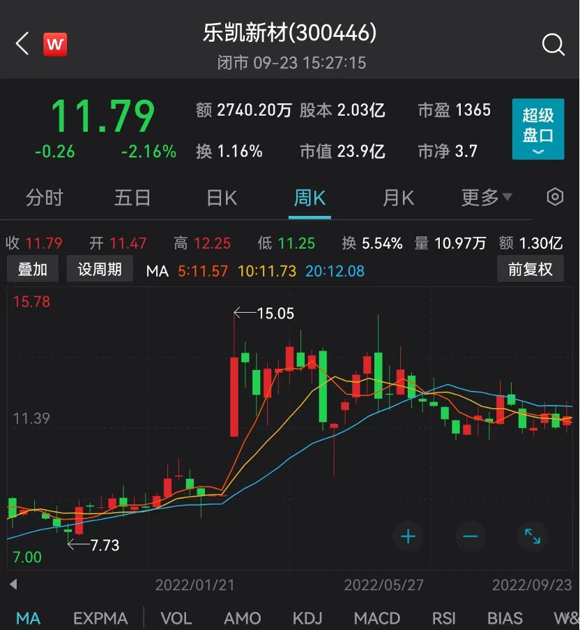Screen dimensions: 580x630
Task: Tap date label 2022/05/27
Action: [x=384, y=585]
